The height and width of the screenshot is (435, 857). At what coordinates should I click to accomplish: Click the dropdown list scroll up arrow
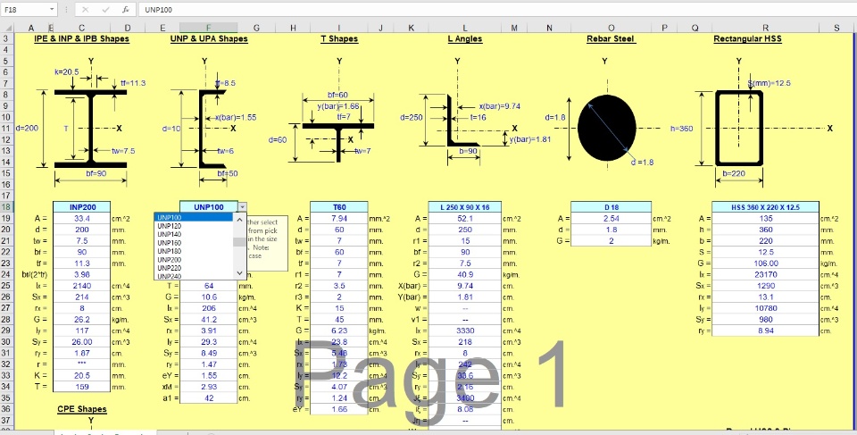(x=239, y=218)
